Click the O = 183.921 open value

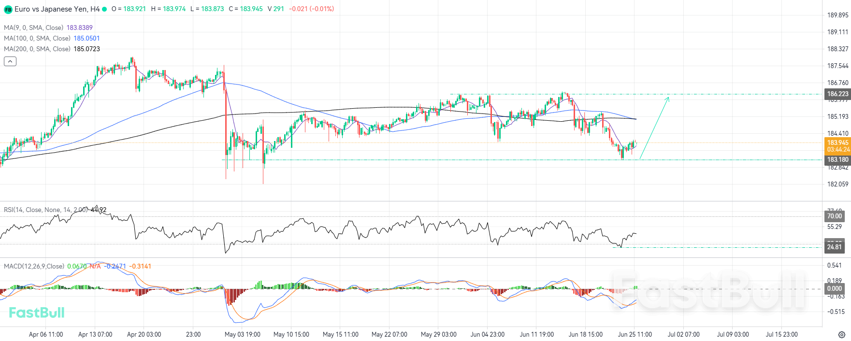(x=129, y=9)
